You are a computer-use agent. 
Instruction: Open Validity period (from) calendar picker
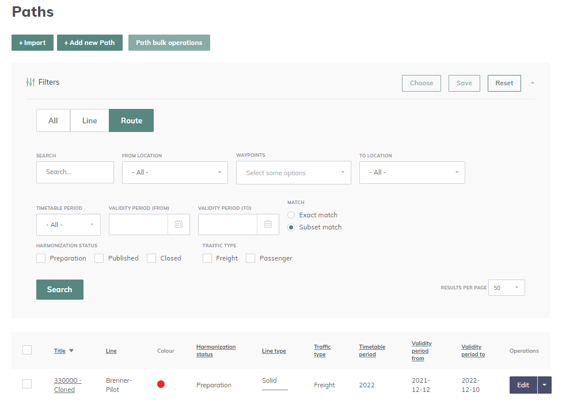[179, 225]
